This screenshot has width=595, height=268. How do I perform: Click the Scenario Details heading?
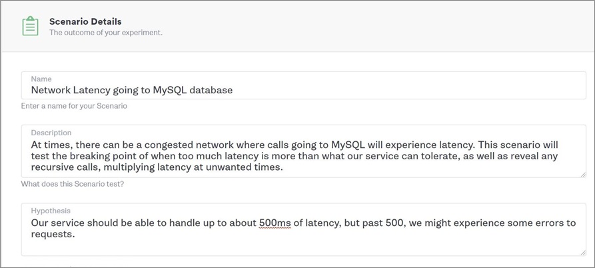[x=85, y=21]
